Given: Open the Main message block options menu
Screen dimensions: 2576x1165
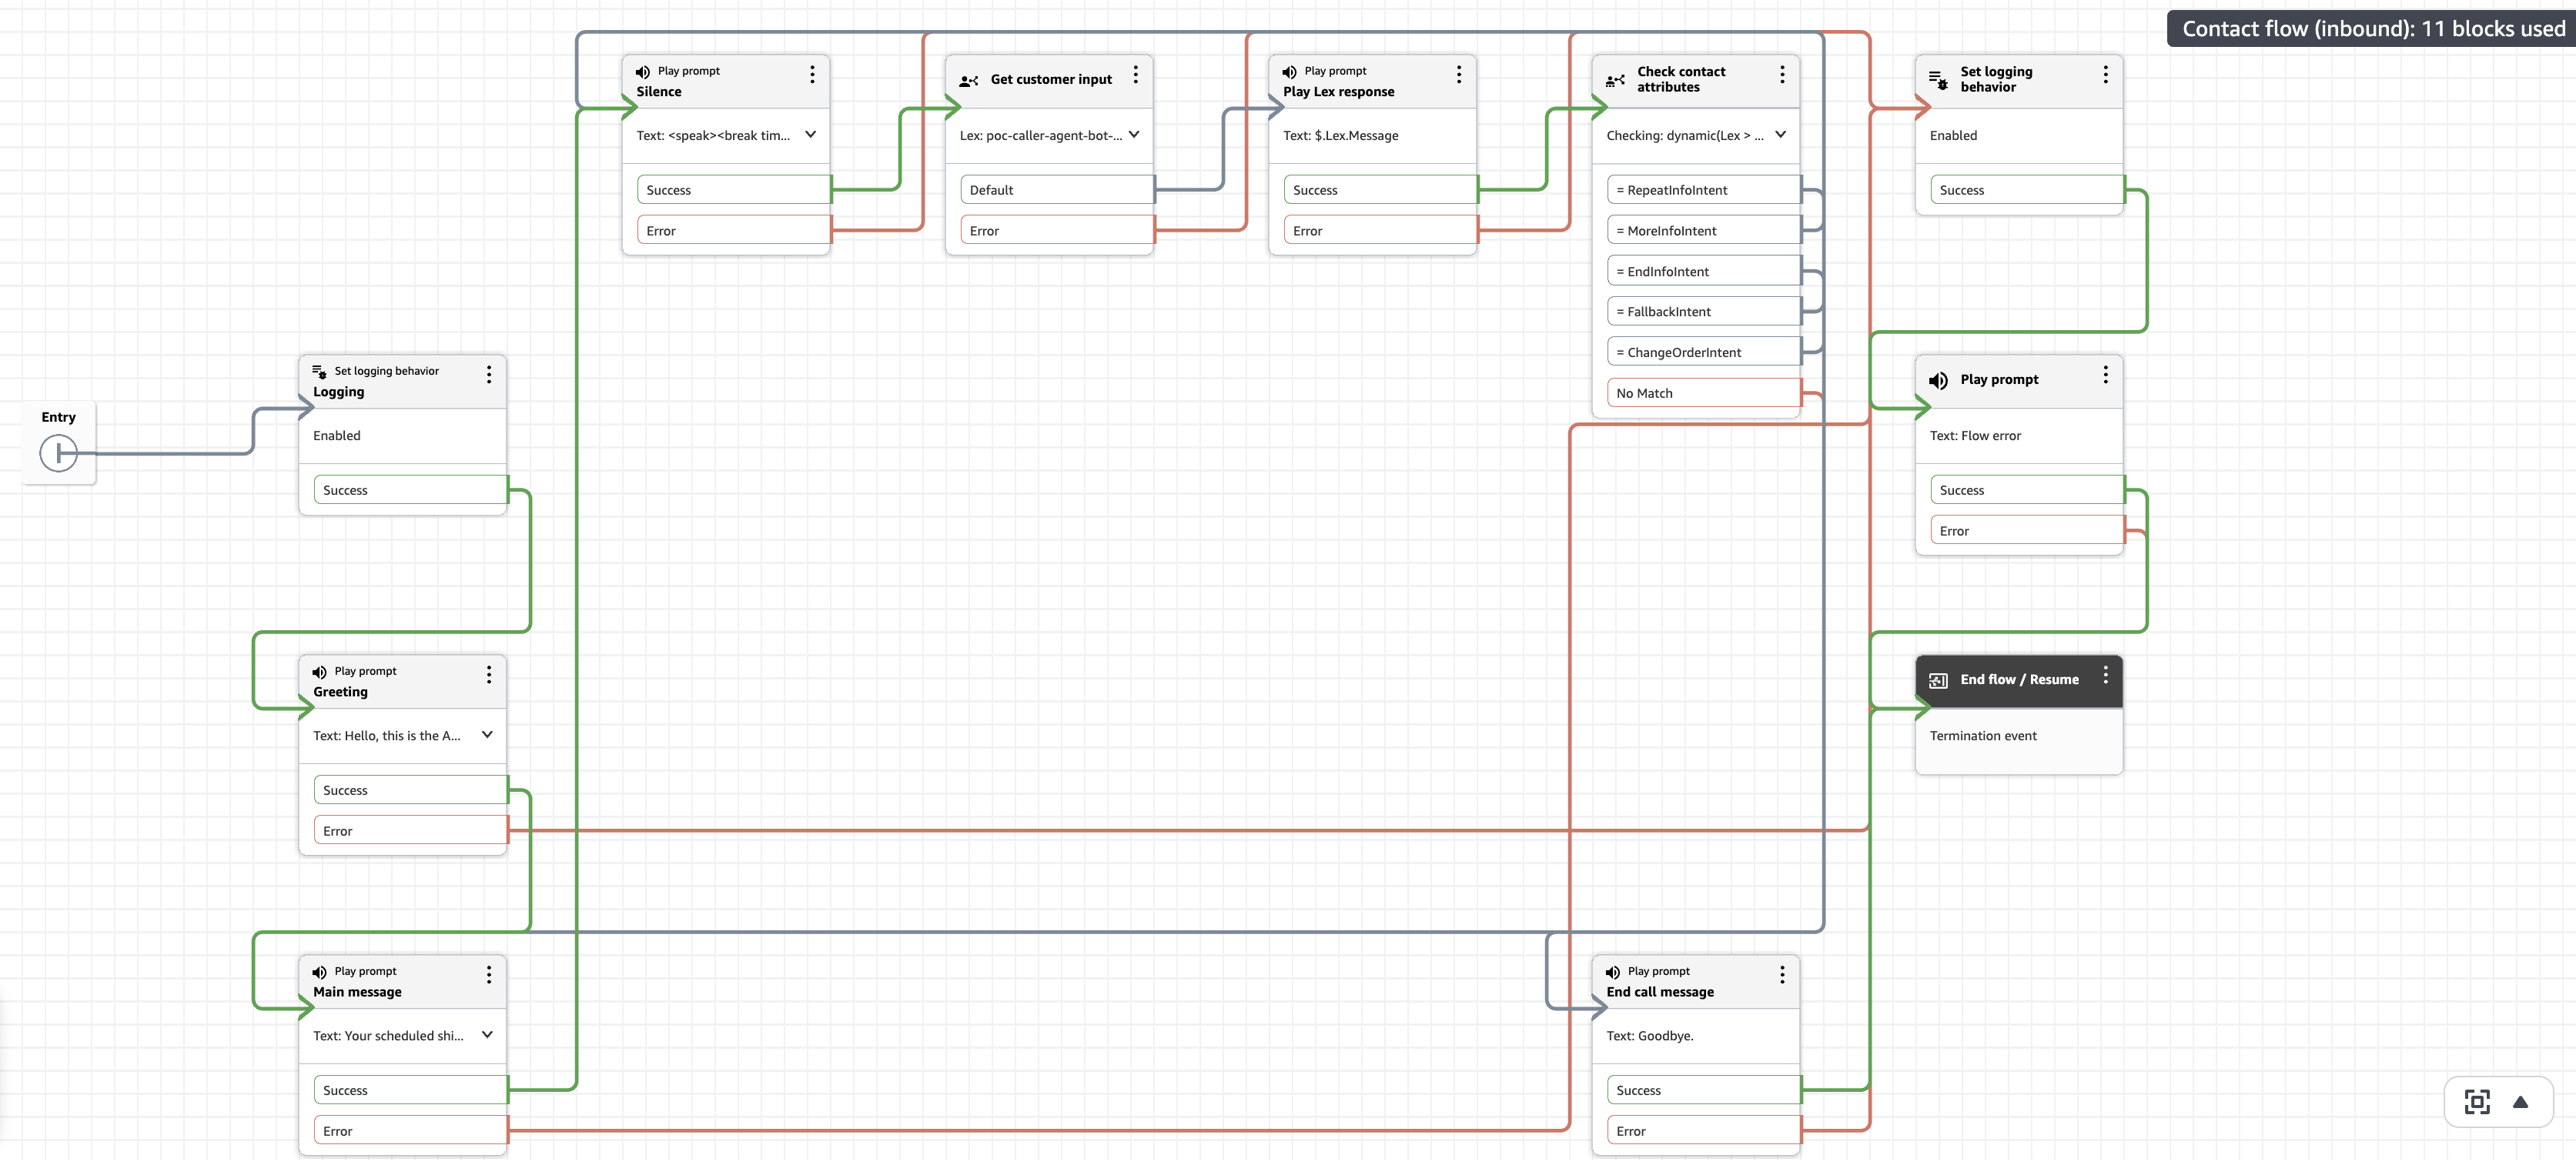Looking at the screenshot, I should (x=489, y=974).
